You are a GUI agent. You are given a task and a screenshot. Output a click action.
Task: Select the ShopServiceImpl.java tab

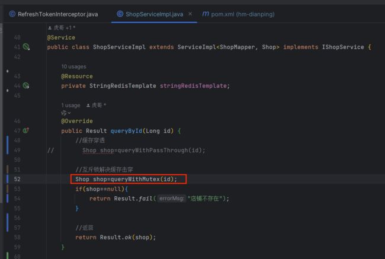154,14
